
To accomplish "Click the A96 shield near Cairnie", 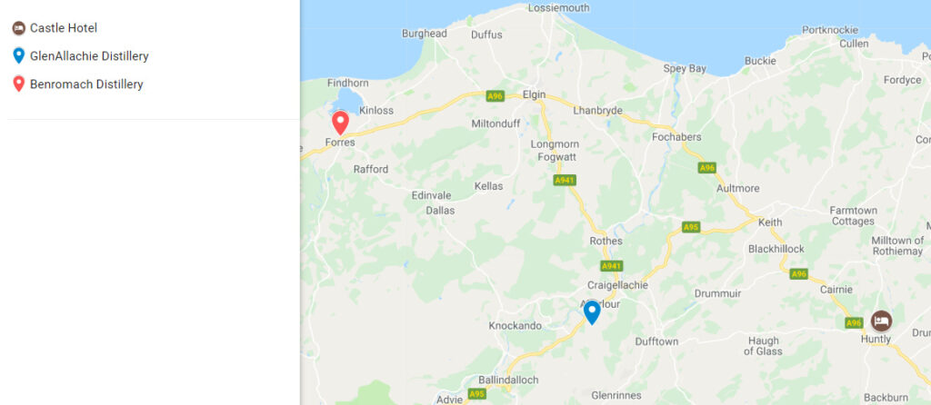I will [798, 274].
